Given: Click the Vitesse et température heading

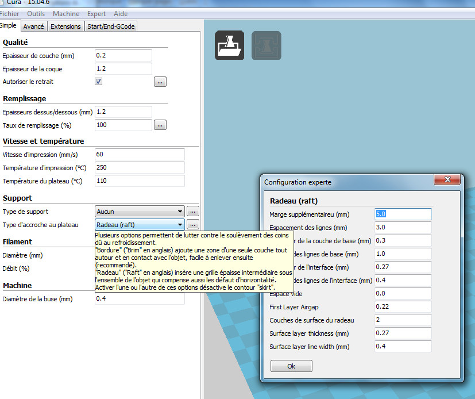Looking at the screenshot, I should click(x=43, y=141).
